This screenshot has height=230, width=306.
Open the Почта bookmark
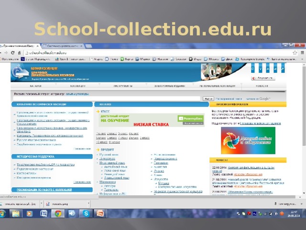click(111, 59)
